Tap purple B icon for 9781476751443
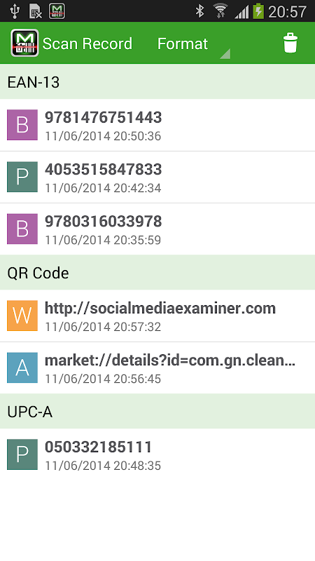This screenshot has height=561, width=315. 22,125
